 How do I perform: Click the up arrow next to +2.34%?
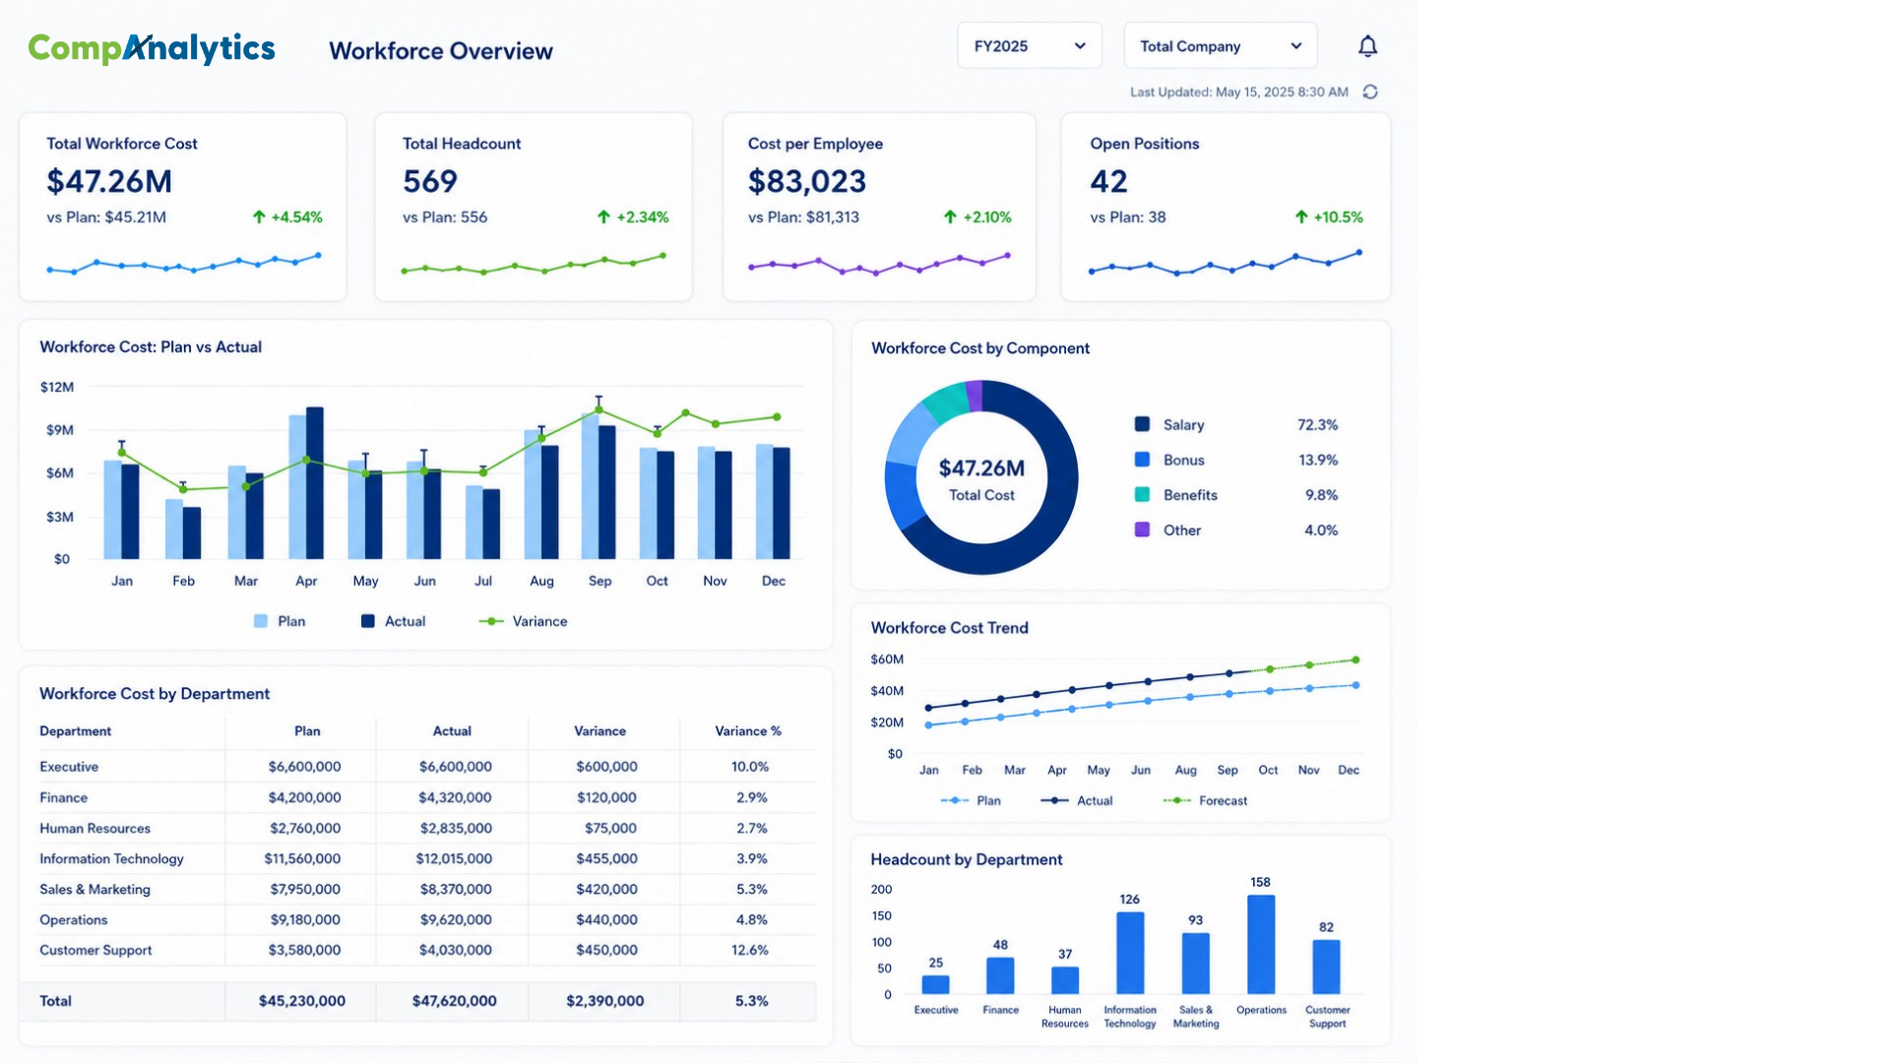coord(603,217)
